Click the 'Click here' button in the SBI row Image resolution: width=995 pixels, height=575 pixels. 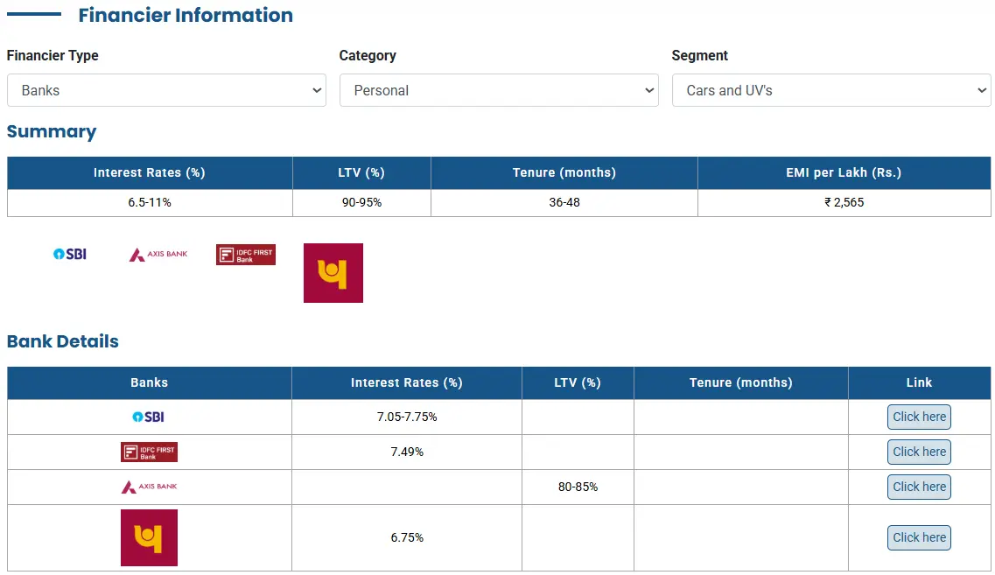pos(919,417)
